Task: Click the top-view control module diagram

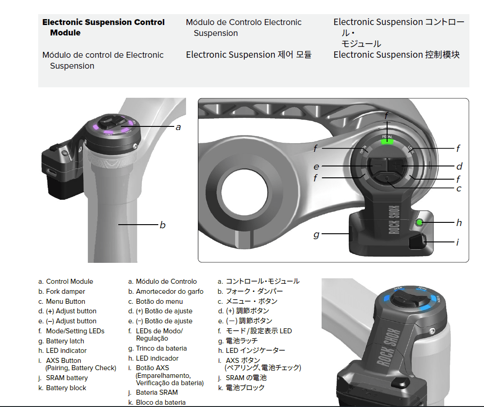Action: click(333, 180)
